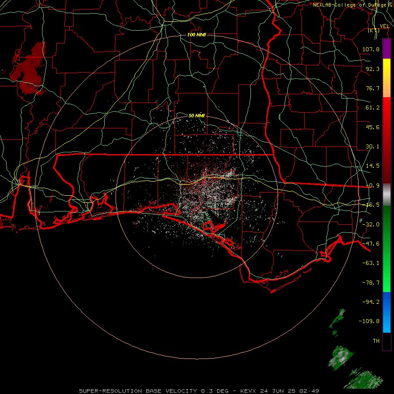Click the VEL legend title
Viewport: 394px width, 394px height.
384,26
